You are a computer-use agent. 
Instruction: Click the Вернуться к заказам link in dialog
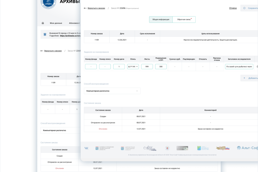[96, 8]
